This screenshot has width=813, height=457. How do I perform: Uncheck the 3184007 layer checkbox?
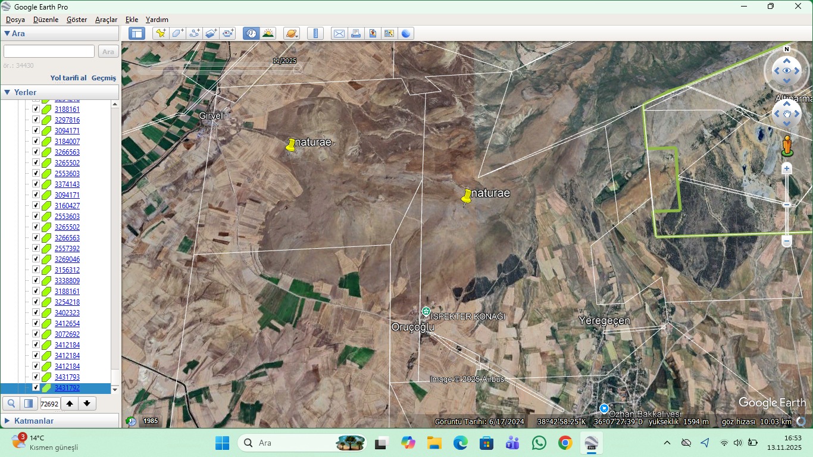coord(36,142)
